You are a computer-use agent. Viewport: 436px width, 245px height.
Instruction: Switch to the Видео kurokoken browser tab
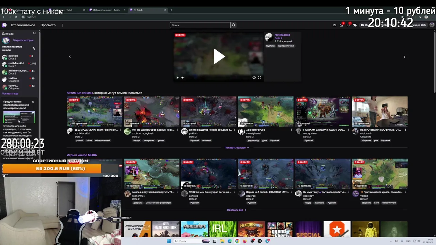coord(107,10)
